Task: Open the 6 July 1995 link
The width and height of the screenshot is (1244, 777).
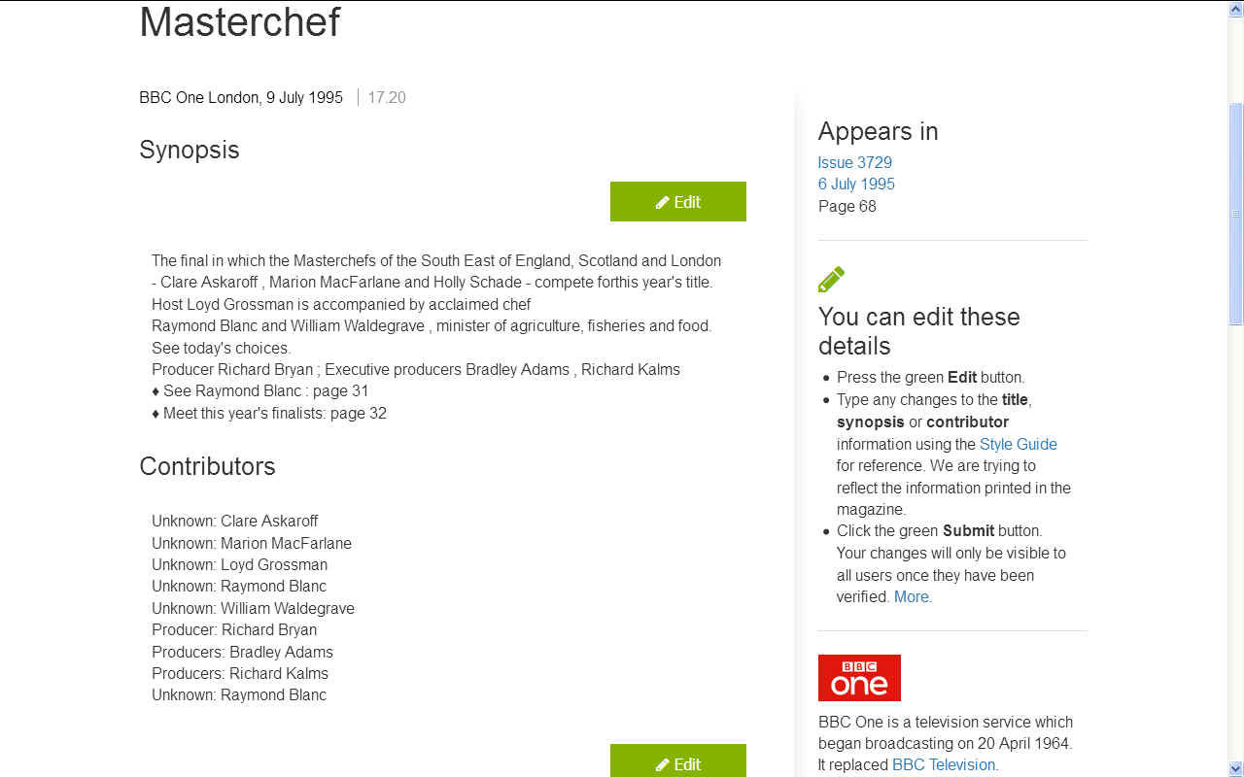Action: (856, 184)
